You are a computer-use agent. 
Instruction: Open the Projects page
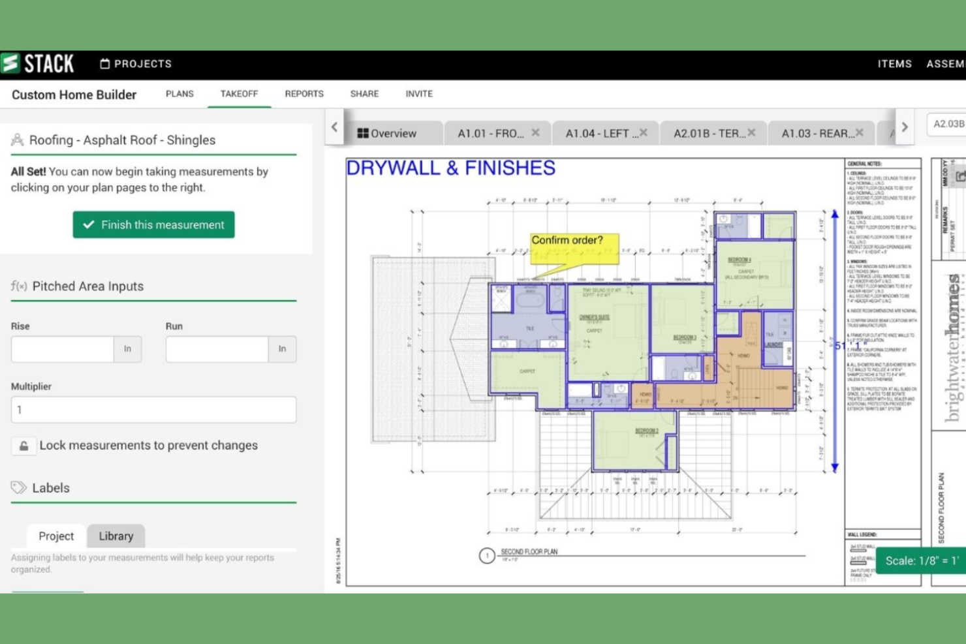136,64
